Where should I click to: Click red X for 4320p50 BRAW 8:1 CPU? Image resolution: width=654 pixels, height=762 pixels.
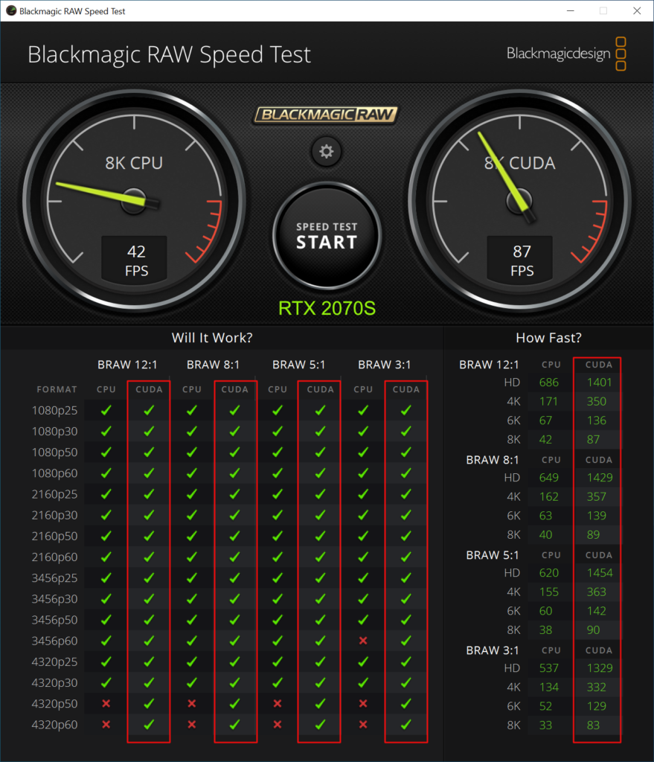[x=192, y=703]
